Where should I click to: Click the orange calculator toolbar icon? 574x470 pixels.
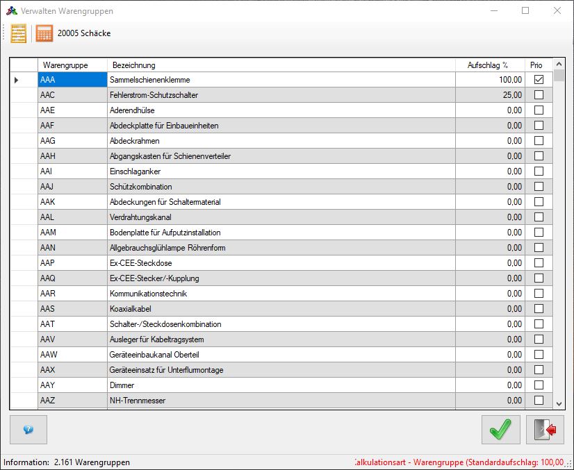click(44, 33)
